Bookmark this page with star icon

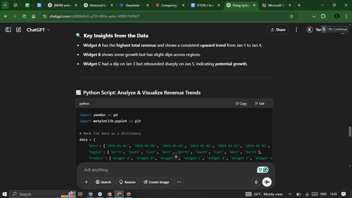(x=292, y=16)
